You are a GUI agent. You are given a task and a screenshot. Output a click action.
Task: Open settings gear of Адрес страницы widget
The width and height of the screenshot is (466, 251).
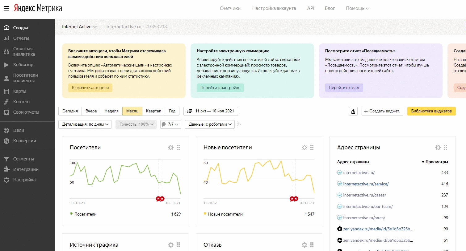pyautogui.click(x=438, y=148)
